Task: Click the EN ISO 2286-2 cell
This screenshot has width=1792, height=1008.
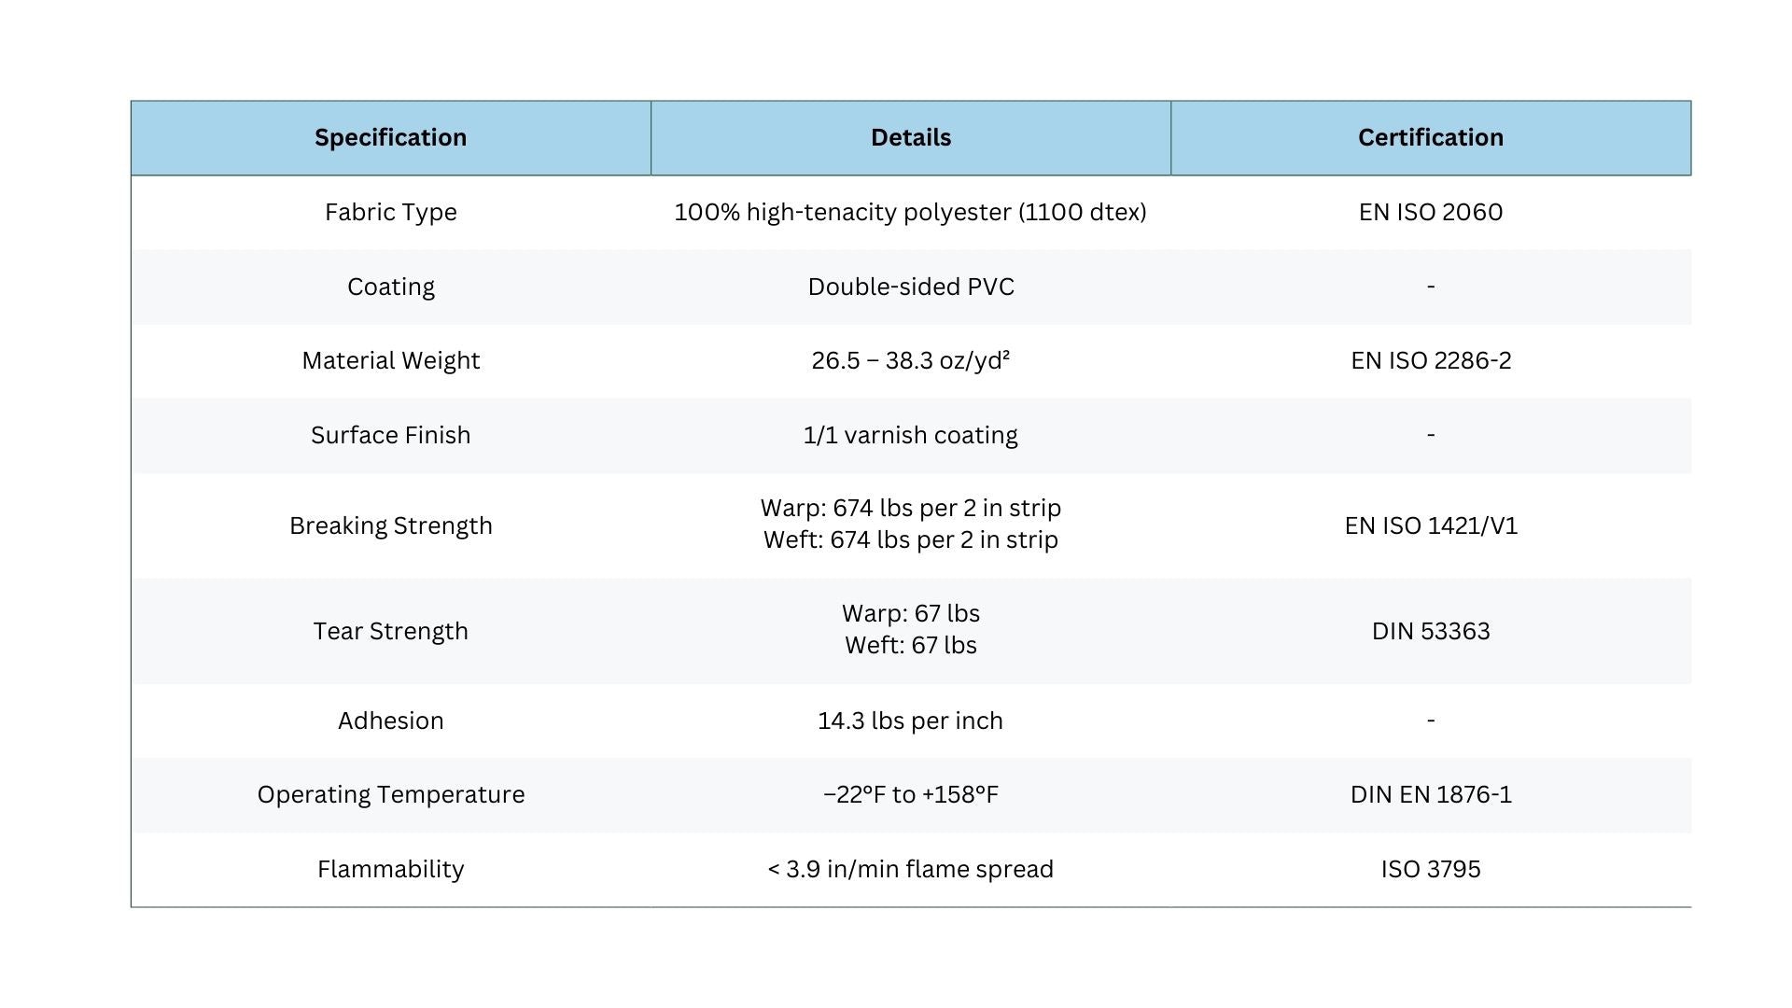Action: point(1430,361)
